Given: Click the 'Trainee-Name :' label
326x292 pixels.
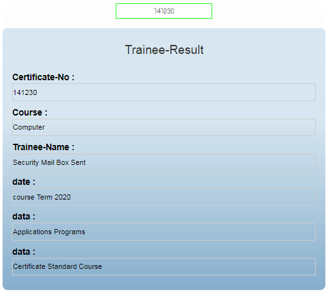Looking at the screenshot, I should [x=44, y=147].
